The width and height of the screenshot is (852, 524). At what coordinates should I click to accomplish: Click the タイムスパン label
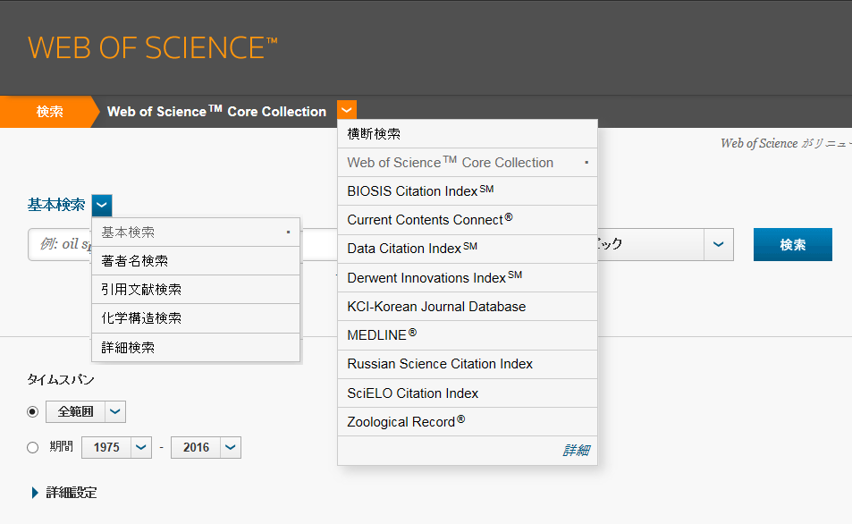point(61,379)
